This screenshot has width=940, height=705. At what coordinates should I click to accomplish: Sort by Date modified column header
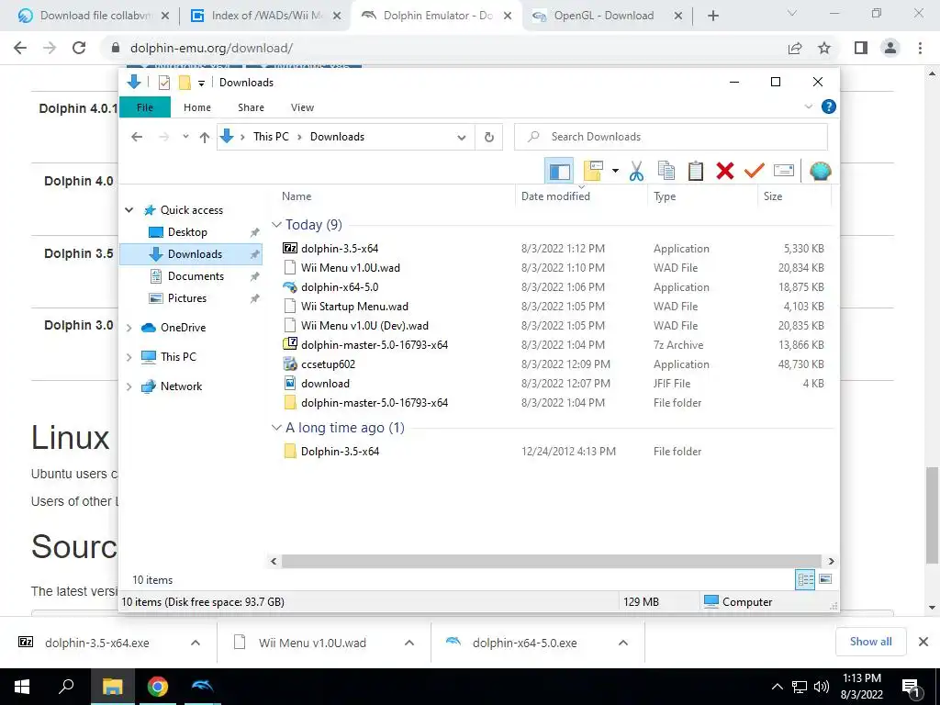click(x=555, y=196)
